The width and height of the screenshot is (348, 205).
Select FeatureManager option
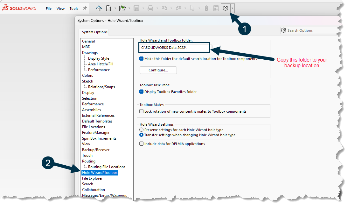pyautogui.click(x=96, y=133)
